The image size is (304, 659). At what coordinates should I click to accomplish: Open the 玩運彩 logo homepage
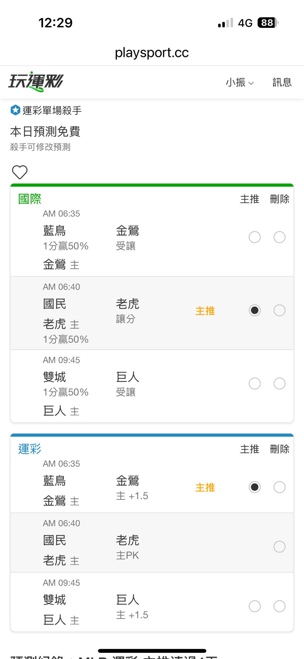point(36,82)
